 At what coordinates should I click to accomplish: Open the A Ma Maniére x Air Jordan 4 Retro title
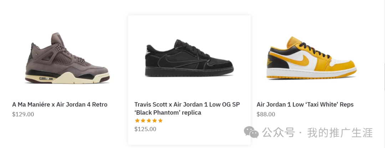coord(60,105)
